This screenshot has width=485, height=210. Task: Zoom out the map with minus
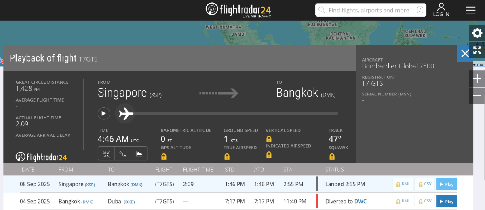click(477, 96)
